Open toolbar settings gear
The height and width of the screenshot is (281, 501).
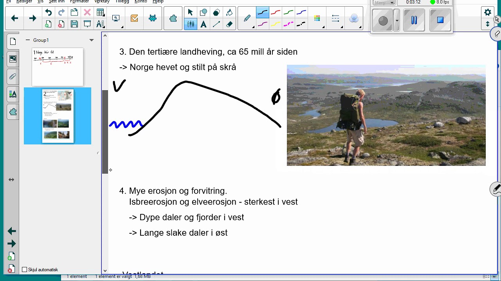tap(487, 12)
